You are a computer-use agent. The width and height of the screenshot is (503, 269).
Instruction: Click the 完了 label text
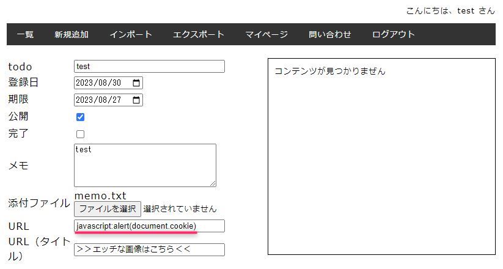pyautogui.click(x=18, y=133)
